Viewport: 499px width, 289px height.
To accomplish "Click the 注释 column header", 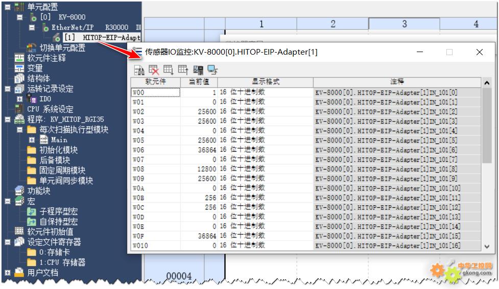I will [396, 82].
